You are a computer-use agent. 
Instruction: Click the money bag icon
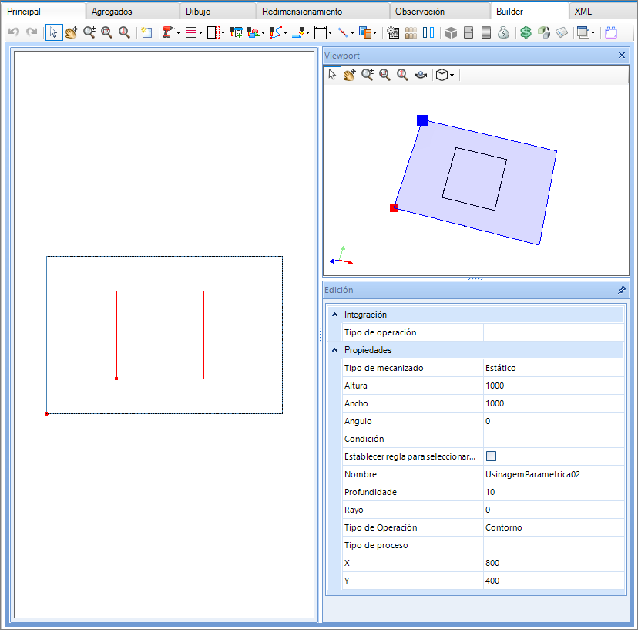(x=503, y=32)
